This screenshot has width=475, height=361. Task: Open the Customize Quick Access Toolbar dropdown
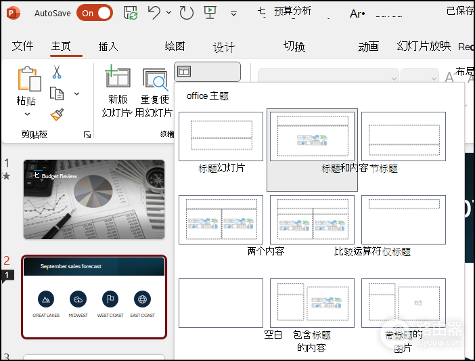click(233, 14)
